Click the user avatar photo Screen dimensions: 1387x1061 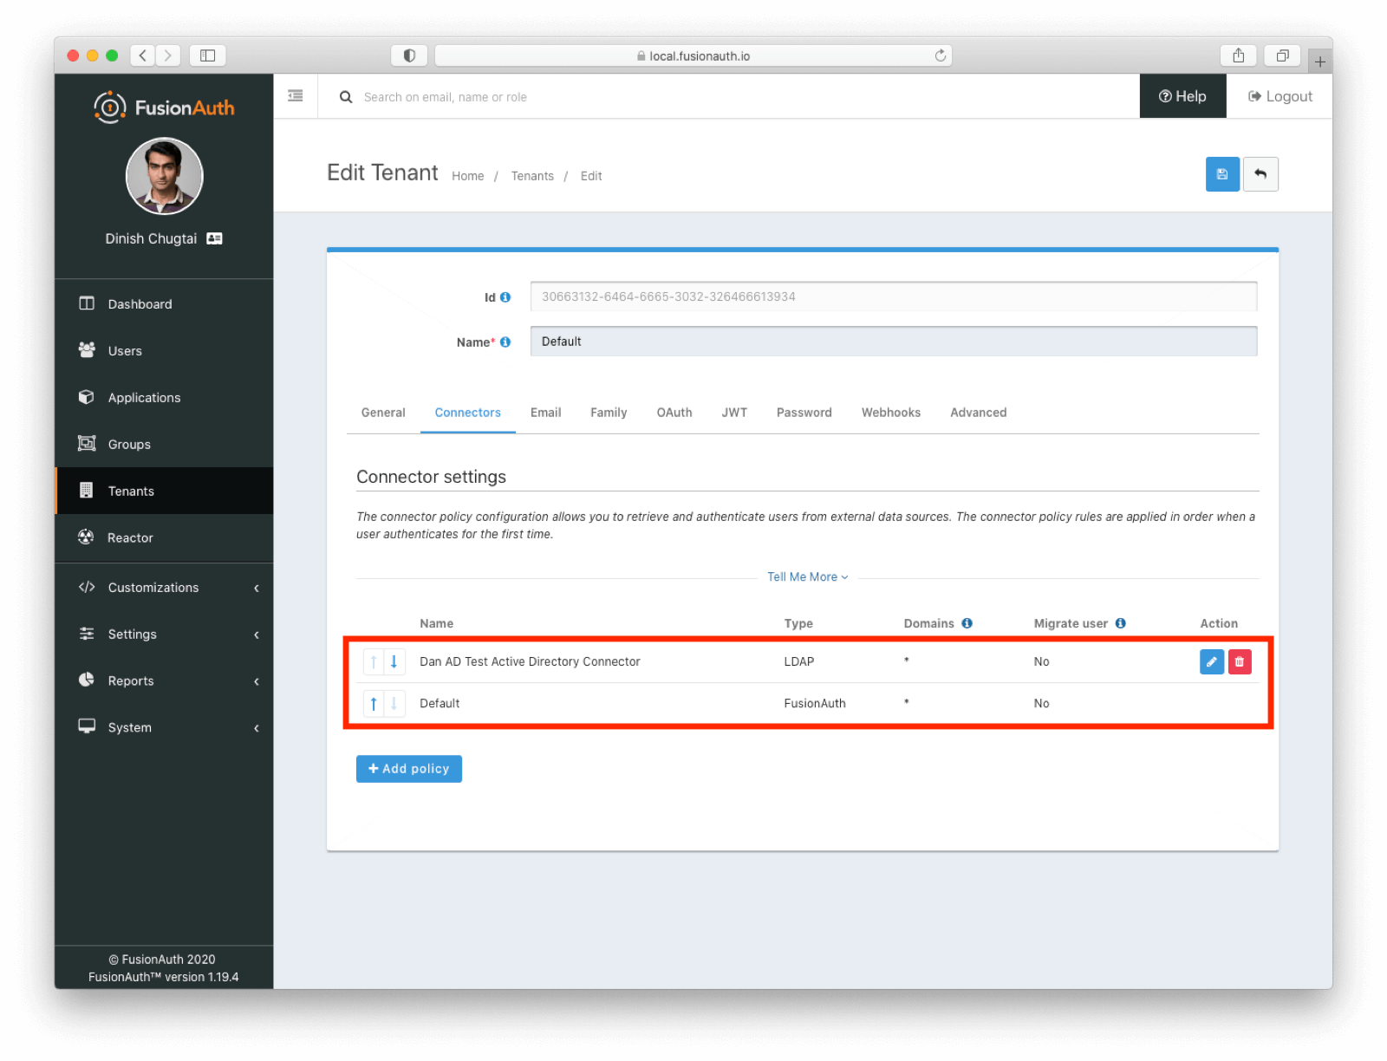(165, 176)
